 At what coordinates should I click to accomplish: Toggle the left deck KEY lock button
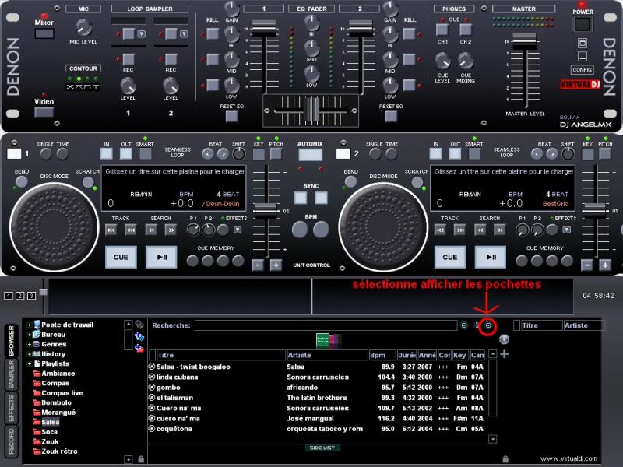pyautogui.click(x=259, y=154)
